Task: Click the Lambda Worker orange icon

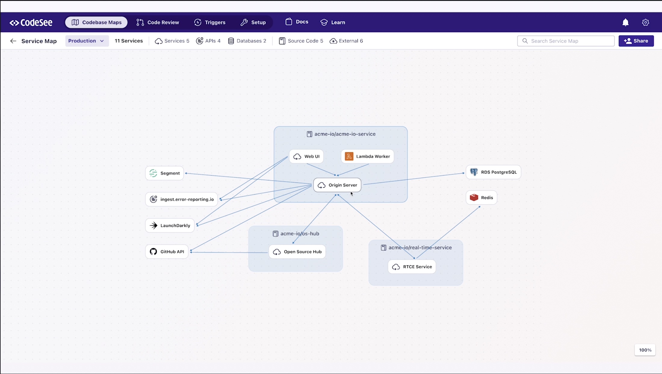Action: tap(349, 156)
